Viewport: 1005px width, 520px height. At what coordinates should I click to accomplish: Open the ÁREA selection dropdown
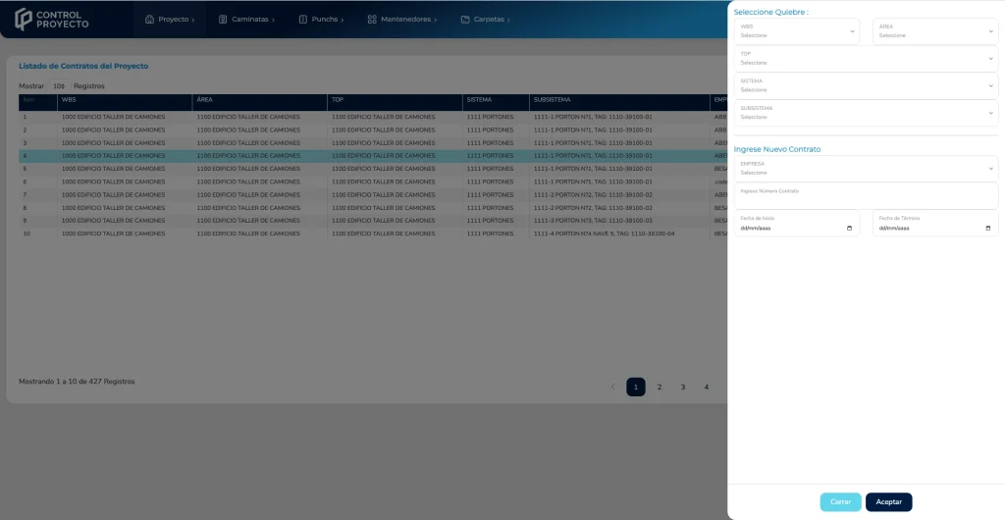[934, 31]
